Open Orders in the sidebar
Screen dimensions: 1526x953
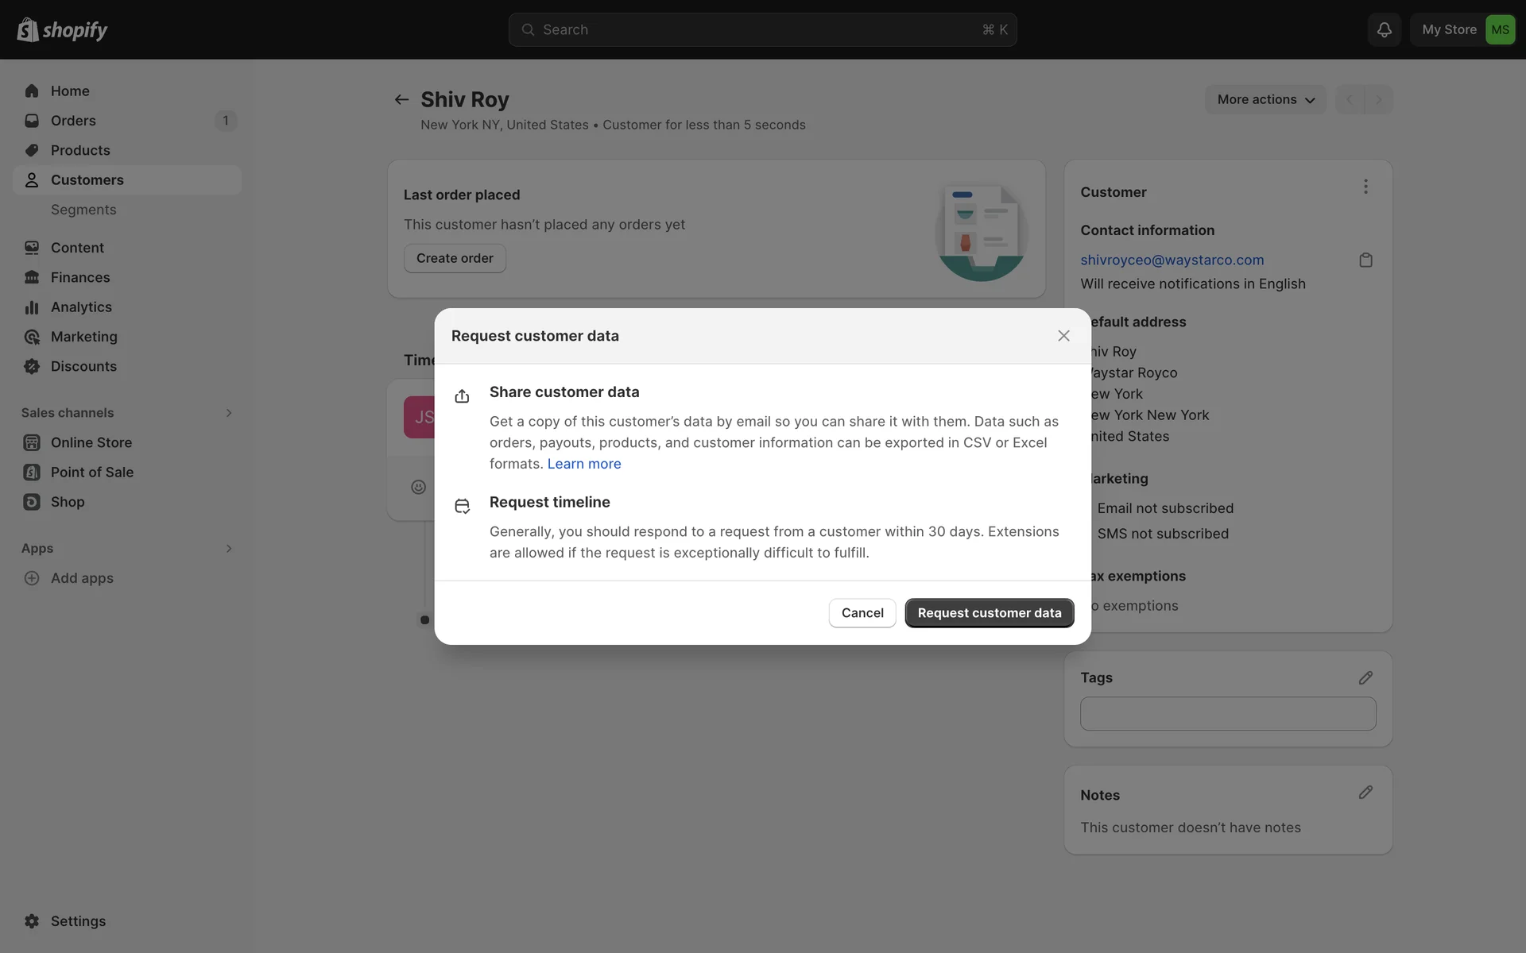point(73,121)
